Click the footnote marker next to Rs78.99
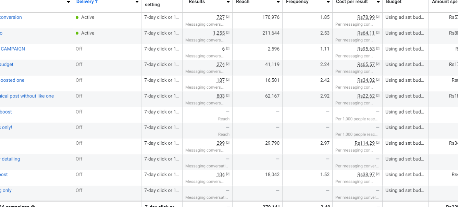Screen dimensions: 458x207 click(378, 17)
